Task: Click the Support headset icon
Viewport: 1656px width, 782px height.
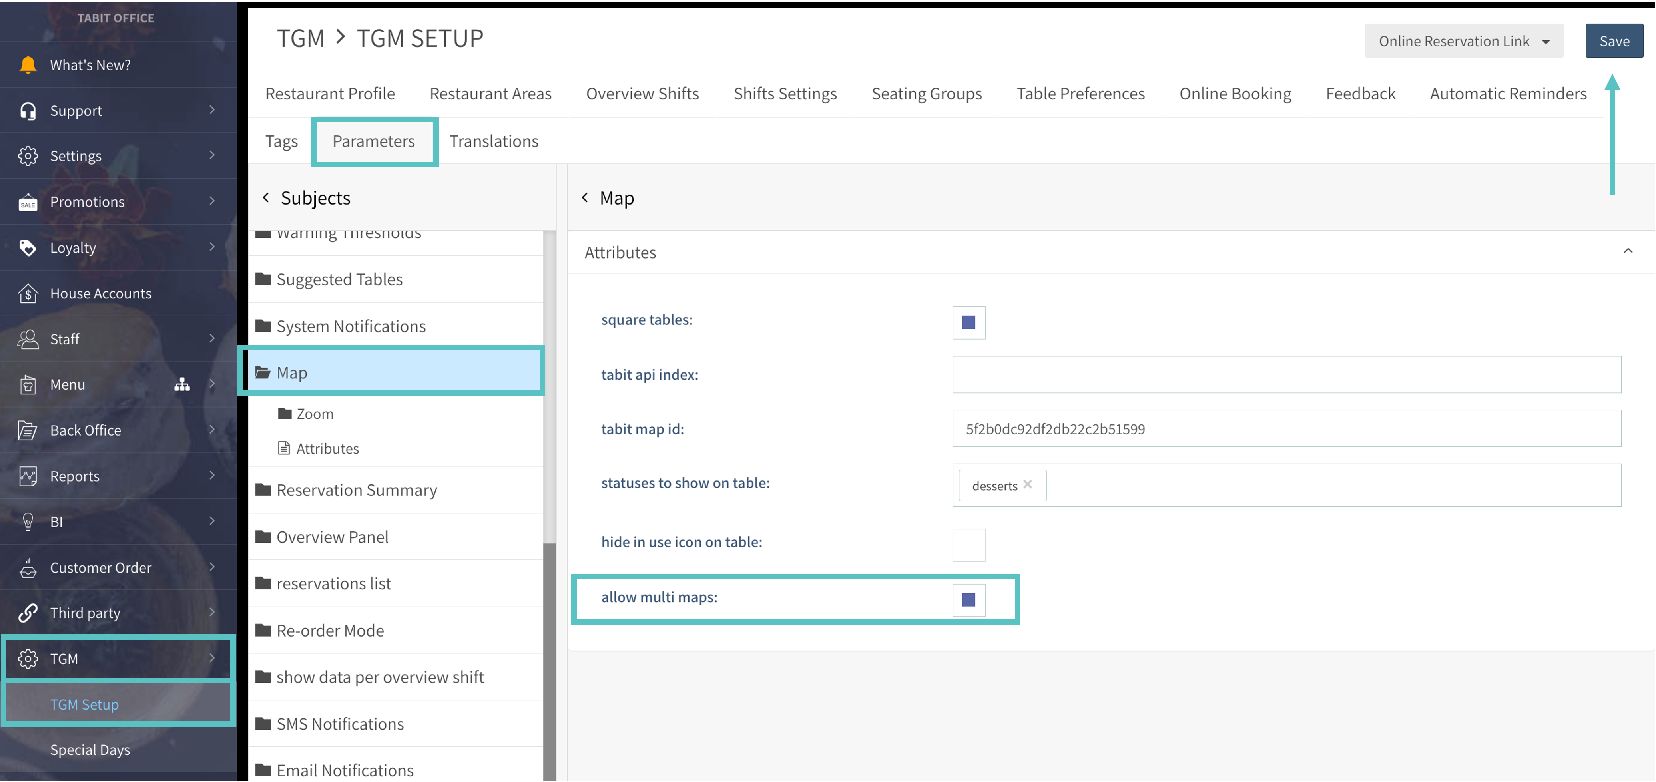Action: click(28, 111)
